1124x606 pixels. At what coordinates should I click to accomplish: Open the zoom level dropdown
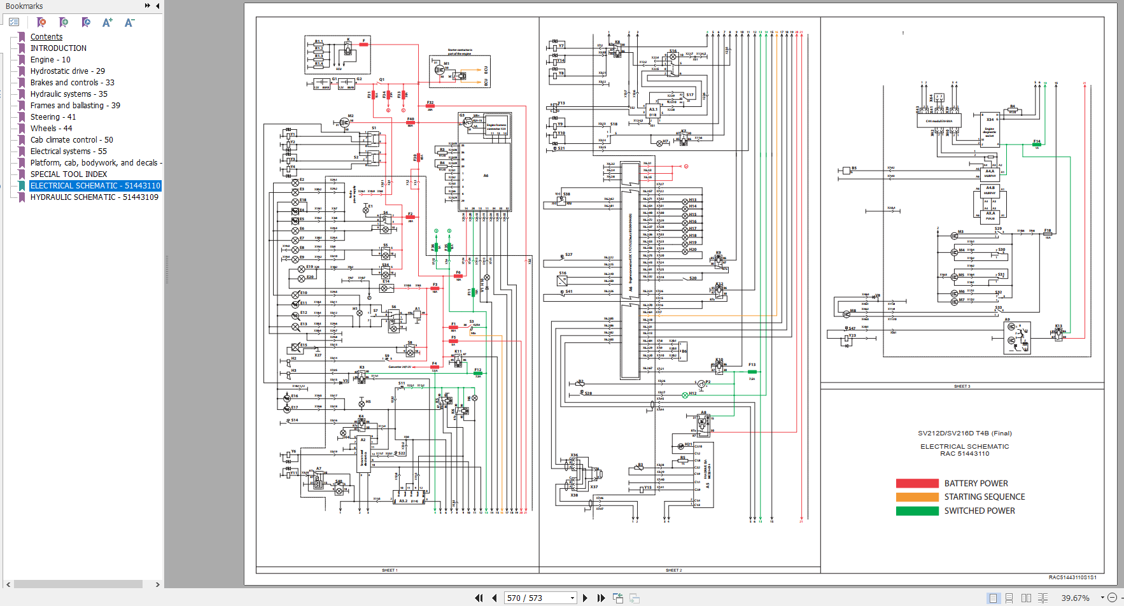click(1102, 598)
